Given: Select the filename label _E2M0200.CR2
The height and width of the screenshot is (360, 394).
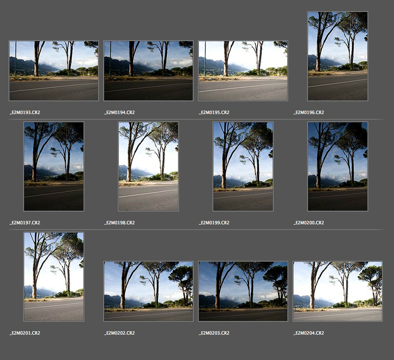Looking at the screenshot, I should [309, 223].
